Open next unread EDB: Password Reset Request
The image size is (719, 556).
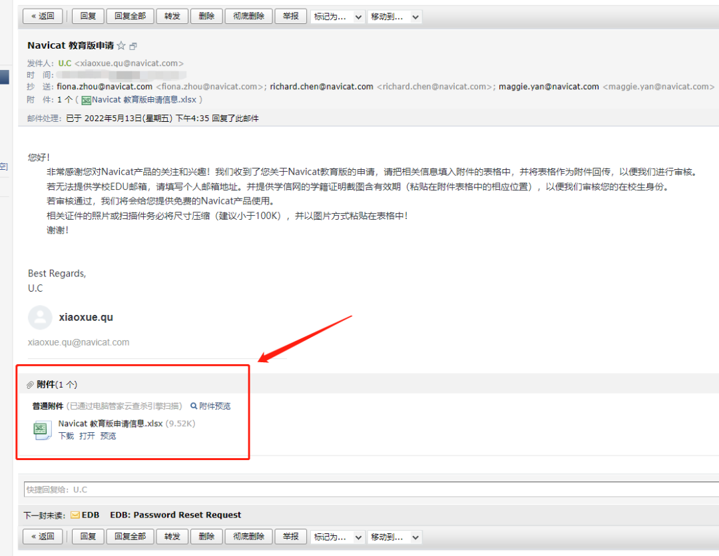175,515
